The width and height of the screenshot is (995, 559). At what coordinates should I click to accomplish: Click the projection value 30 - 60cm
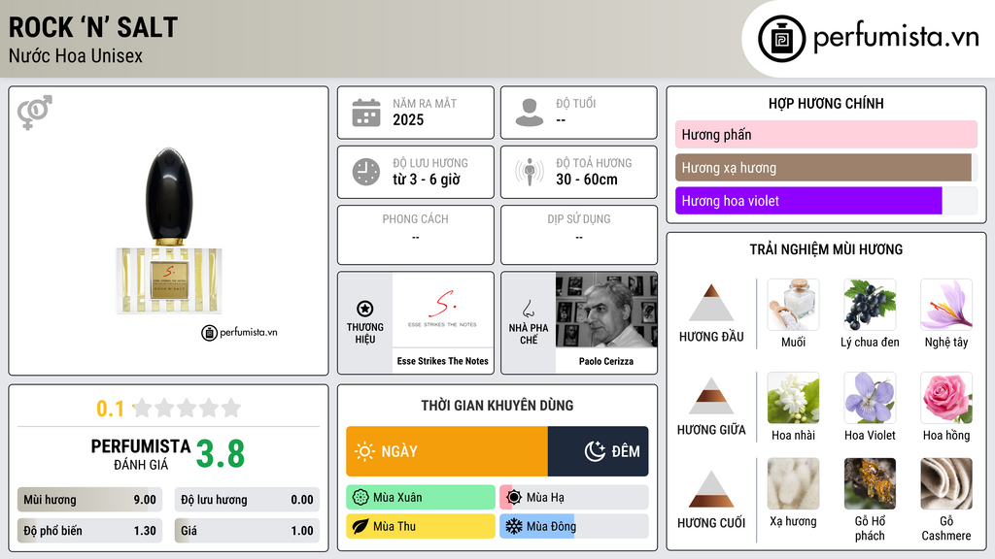(586, 180)
